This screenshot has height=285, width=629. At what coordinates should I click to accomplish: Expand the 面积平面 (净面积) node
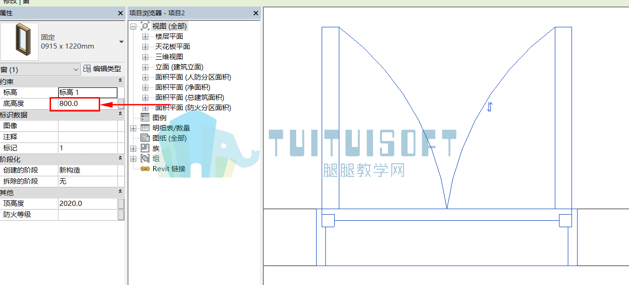(146, 87)
